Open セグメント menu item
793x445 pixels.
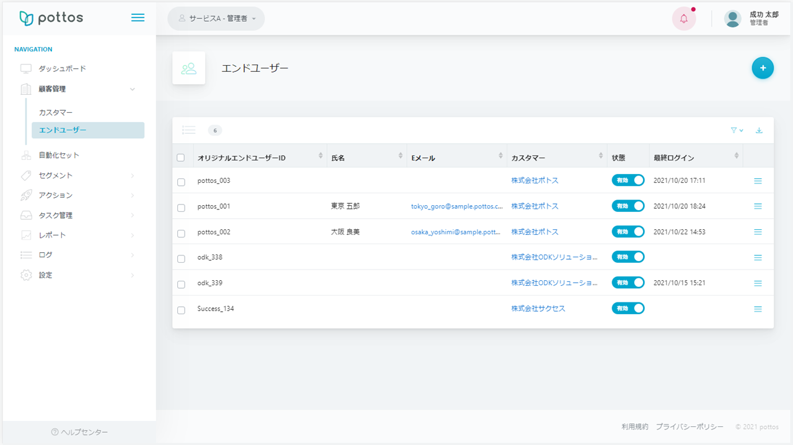click(56, 175)
